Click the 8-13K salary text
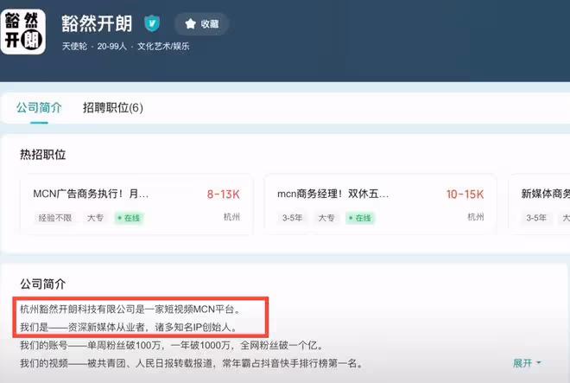 (224, 195)
